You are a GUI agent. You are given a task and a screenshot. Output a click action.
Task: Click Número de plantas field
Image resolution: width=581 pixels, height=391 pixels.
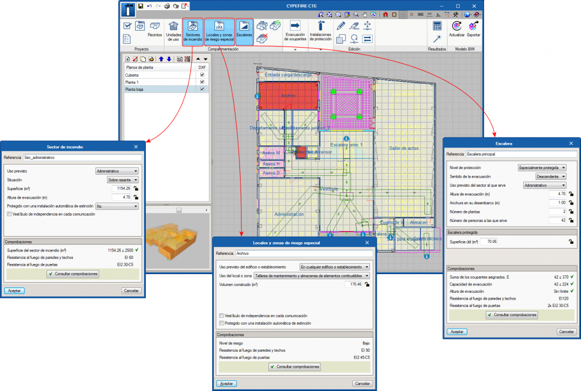[x=558, y=212]
